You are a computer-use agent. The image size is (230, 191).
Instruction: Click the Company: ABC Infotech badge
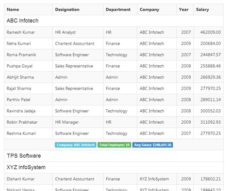[x=76, y=145]
